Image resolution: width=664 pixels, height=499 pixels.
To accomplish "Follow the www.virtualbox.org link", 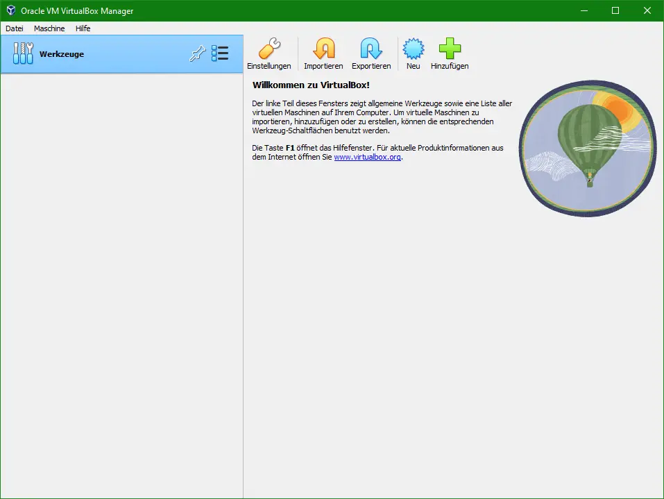I will [x=368, y=157].
